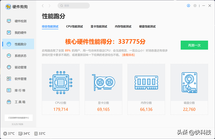Click the 磁盘分数 label
This screenshot has height=139, width=215.
(x=189, y=103)
